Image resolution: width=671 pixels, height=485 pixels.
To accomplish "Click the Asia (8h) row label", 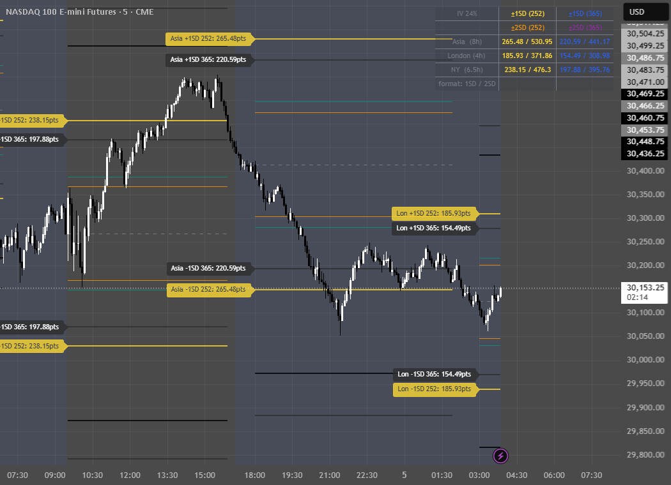I will click(467, 41).
